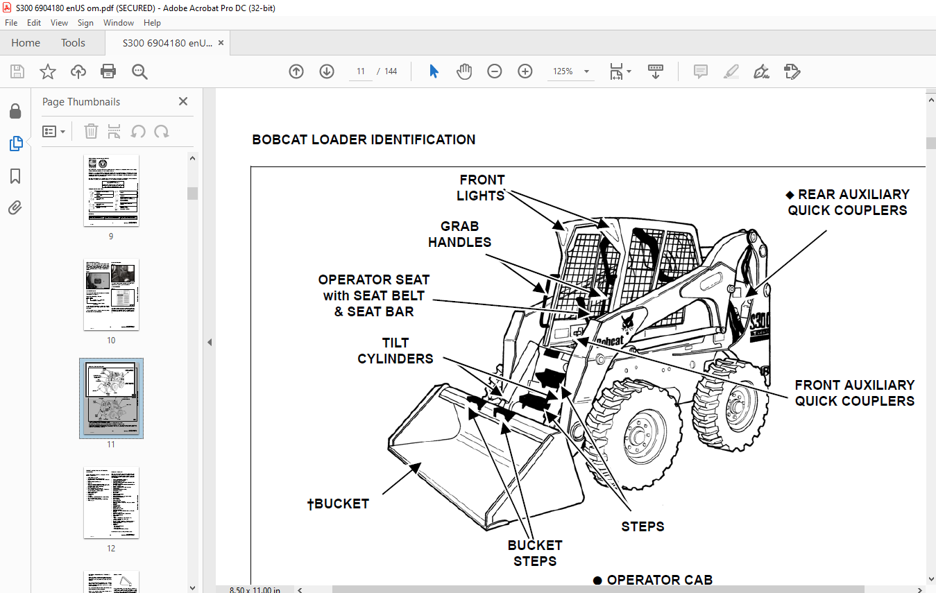Click the insert pages icon in thumbnails panel
The height and width of the screenshot is (593, 936).
(114, 131)
